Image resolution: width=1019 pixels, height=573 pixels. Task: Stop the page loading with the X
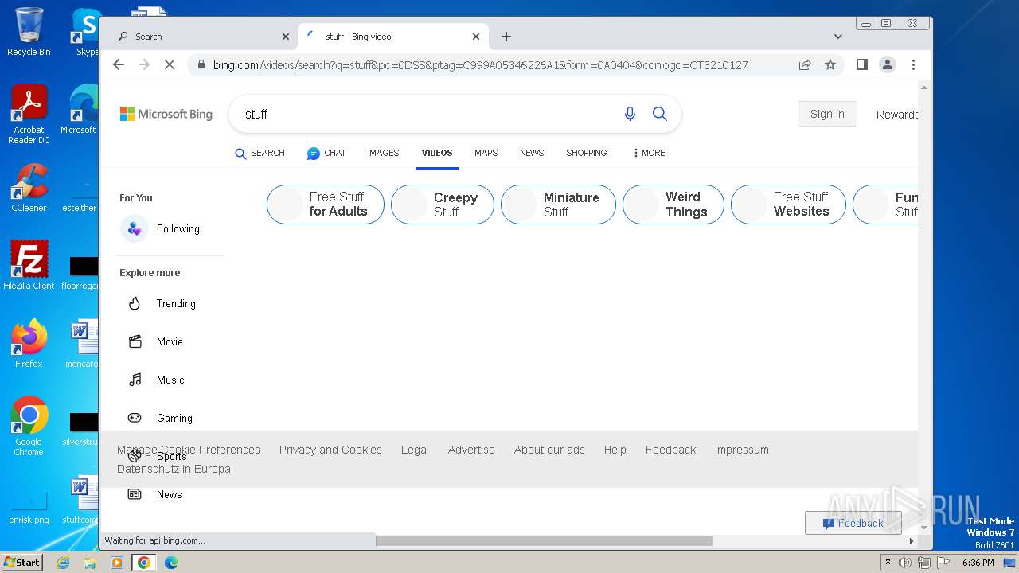pos(170,64)
